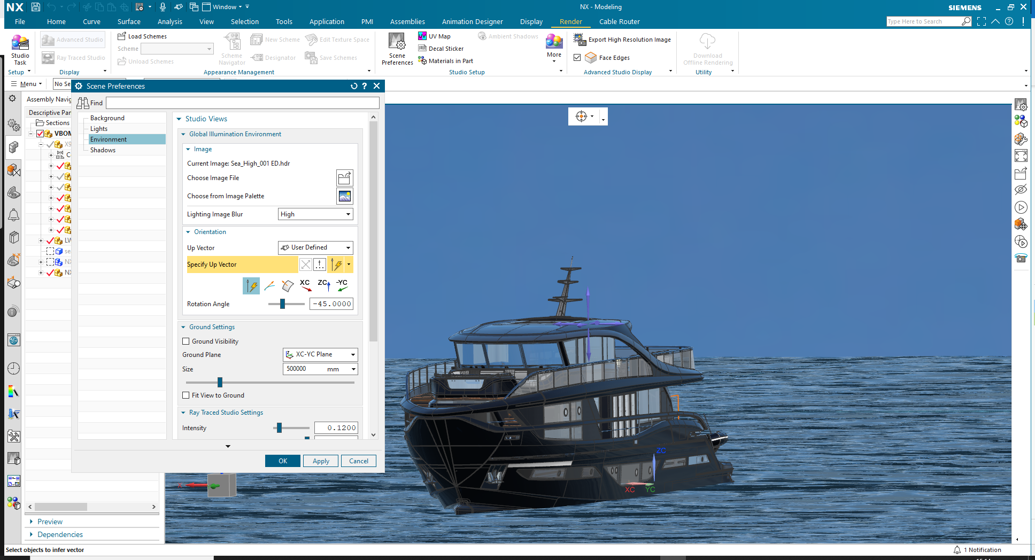The width and height of the screenshot is (1035, 560).
Task: Open the Animation Designer menu
Action: click(x=472, y=21)
